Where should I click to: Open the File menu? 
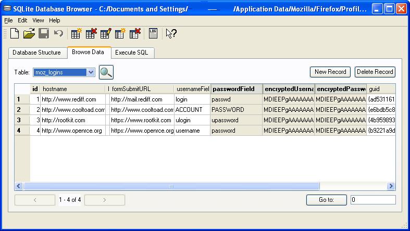click(x=8, y=20)
